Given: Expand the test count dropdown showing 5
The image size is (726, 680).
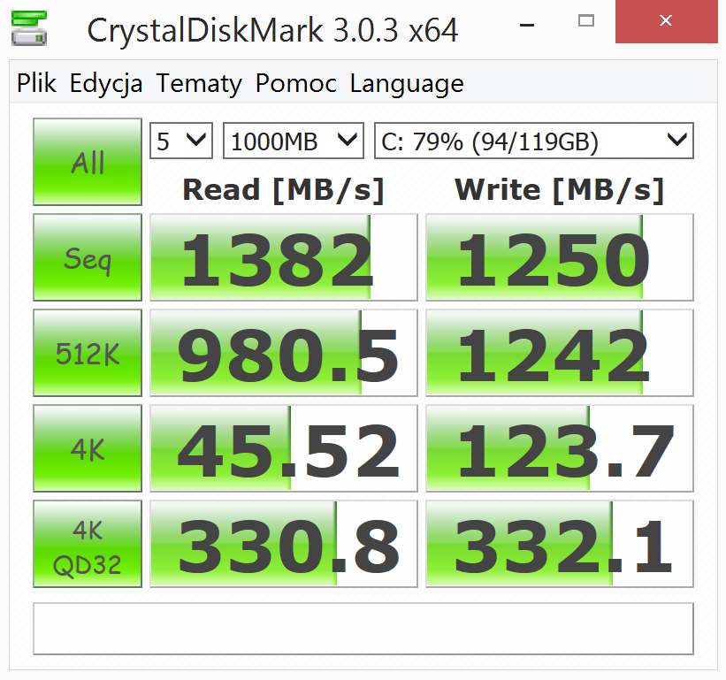Looking at the screenshot, I should coord(181,141).
